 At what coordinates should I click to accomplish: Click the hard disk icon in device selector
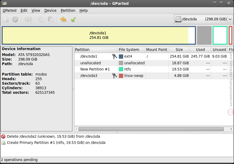tap(178, 19)
